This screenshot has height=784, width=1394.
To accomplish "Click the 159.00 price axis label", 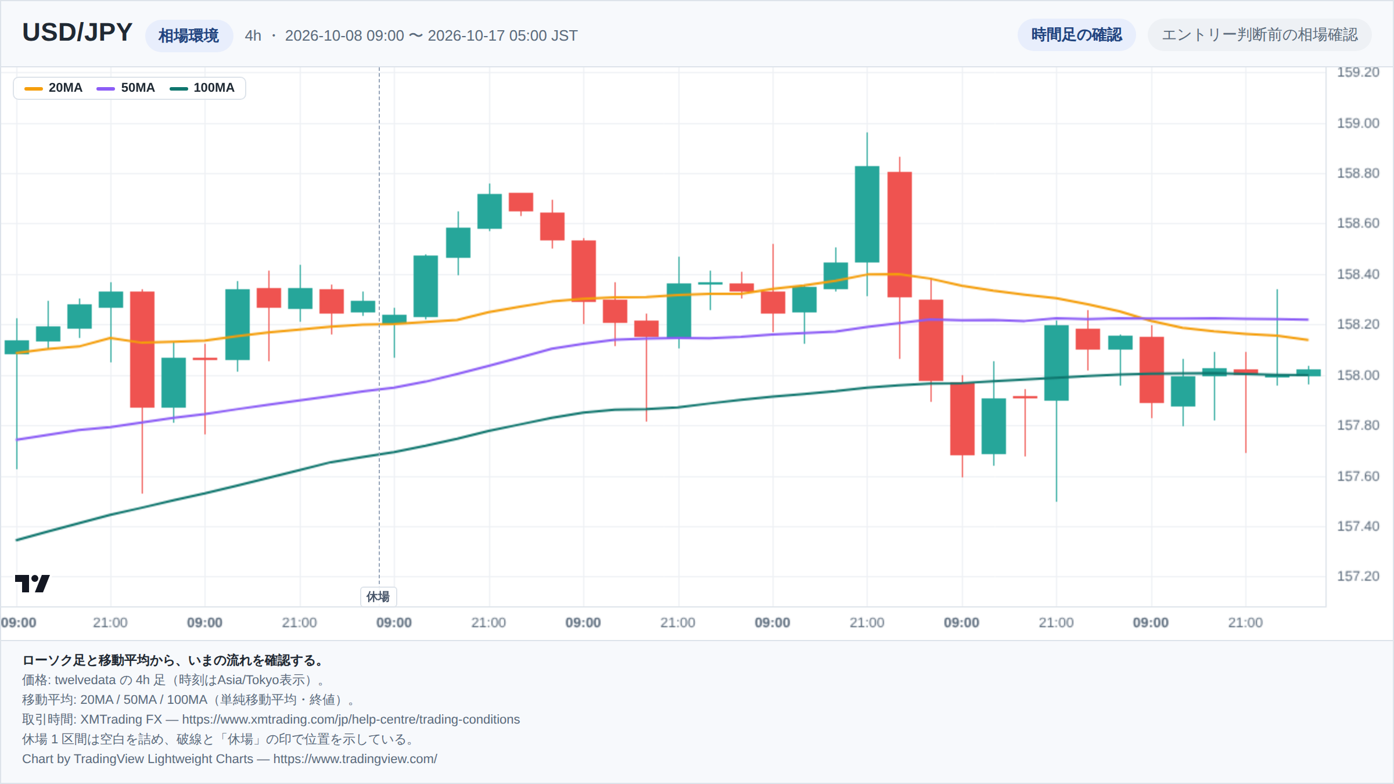I will (1357, 123).
